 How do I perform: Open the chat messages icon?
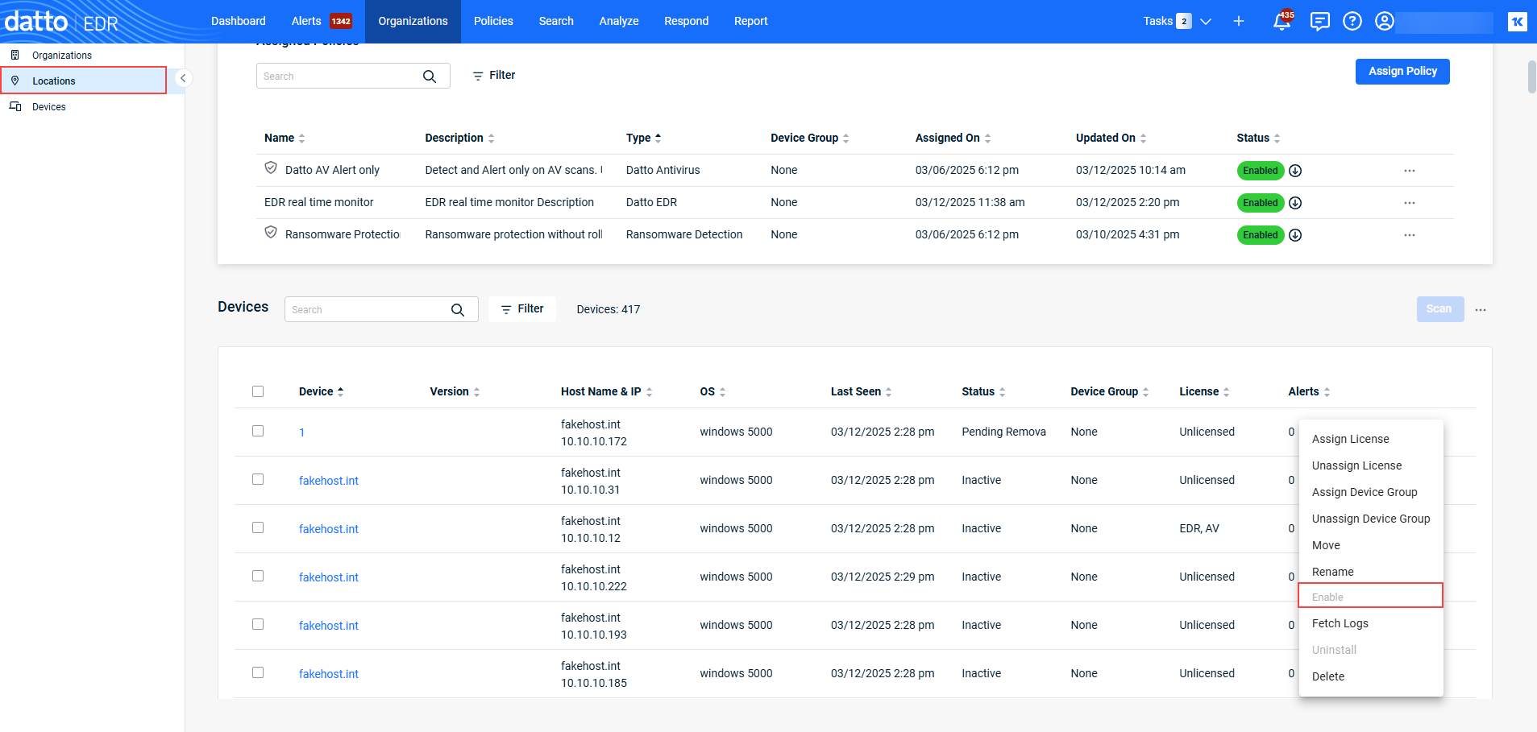1319,21
